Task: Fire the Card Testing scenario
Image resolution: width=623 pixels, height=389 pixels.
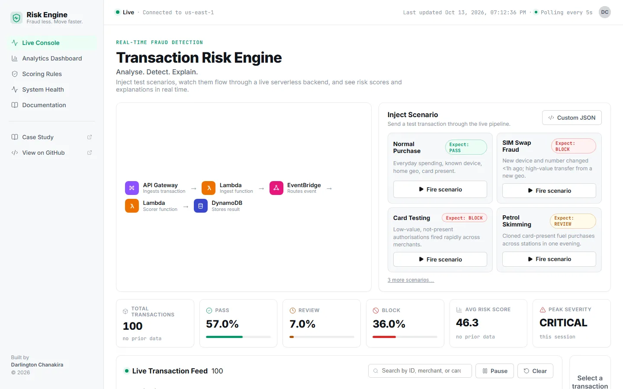Action: coord(440,259)
